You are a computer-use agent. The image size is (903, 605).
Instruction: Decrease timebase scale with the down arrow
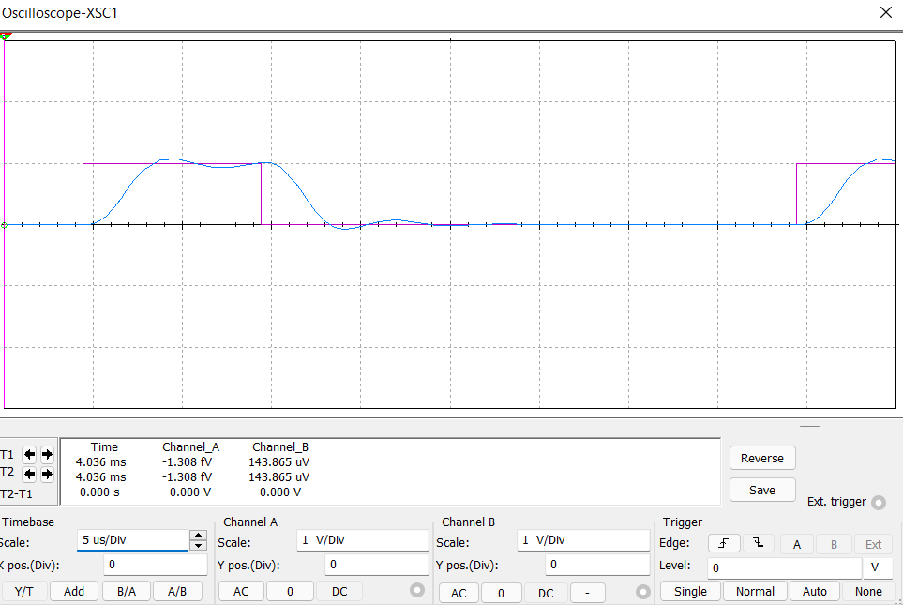198,546
